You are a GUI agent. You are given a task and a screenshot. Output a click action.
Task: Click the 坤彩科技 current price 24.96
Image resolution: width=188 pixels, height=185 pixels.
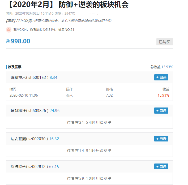click(x=54, y=111)
